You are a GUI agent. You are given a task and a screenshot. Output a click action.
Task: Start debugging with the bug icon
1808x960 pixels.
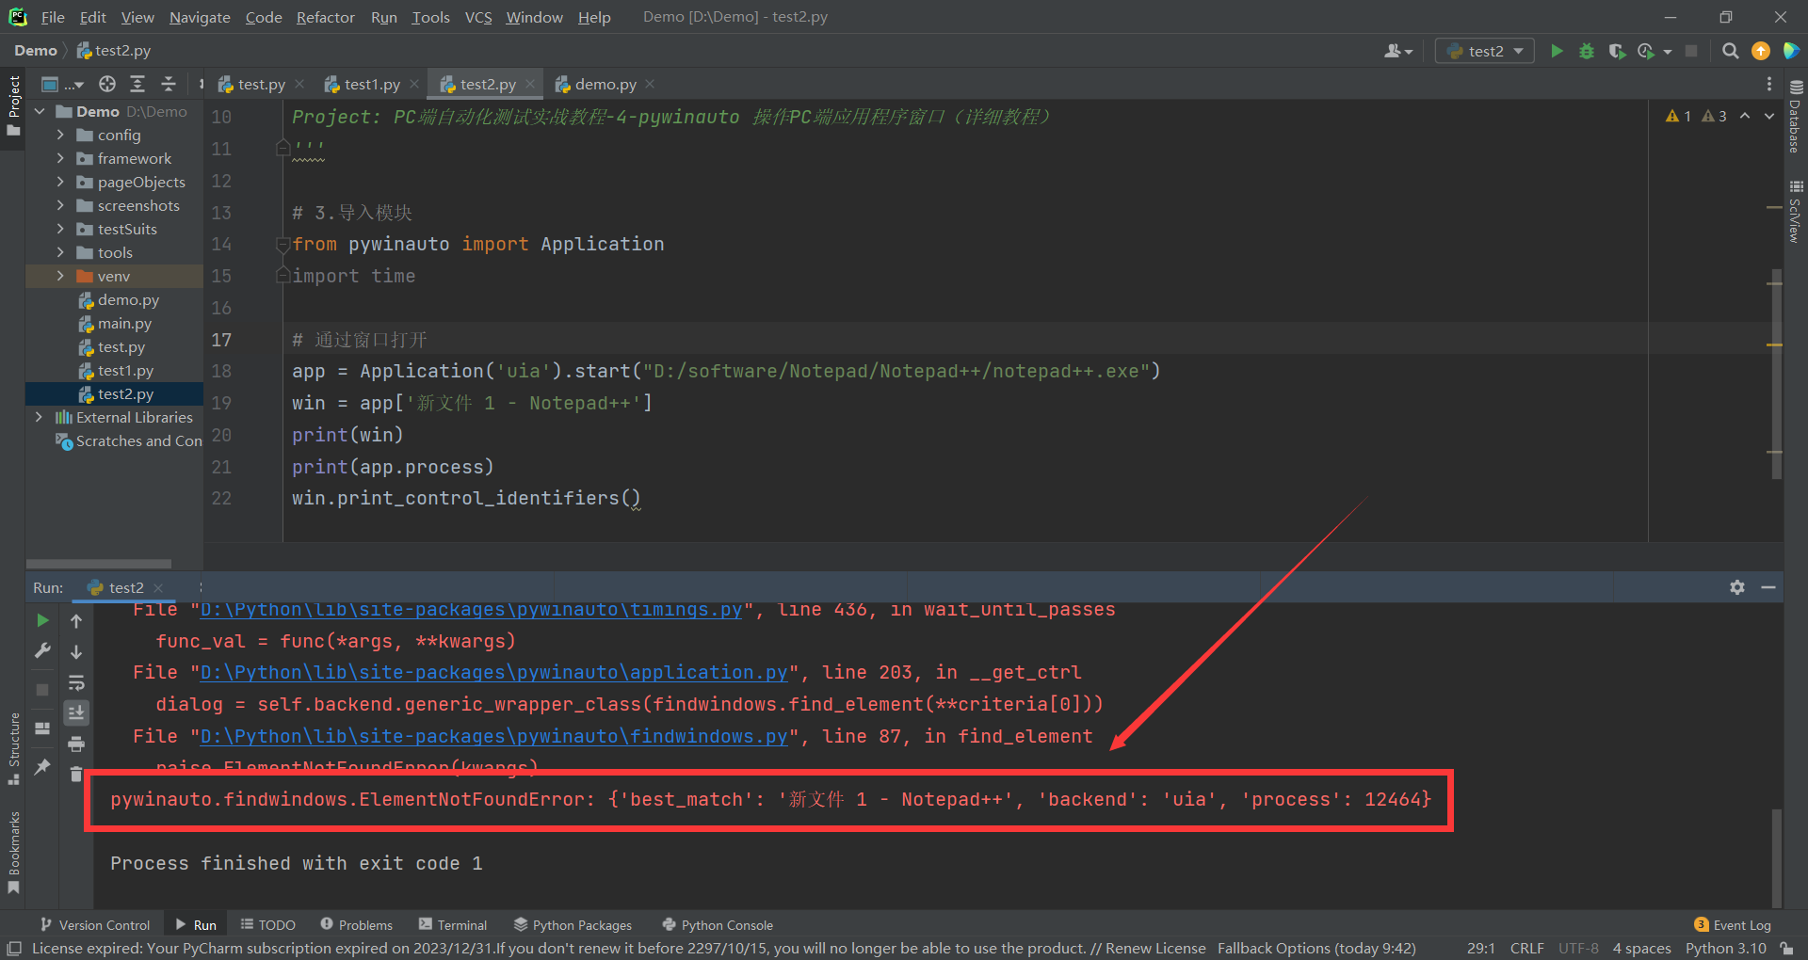pos(1587,51)
